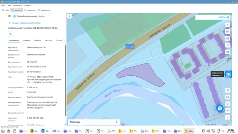238x134 pixels.
Task: Click the cadastral number 61:46:0010602:2564 value
Action: pyautogui.click(x=36, y=67)
